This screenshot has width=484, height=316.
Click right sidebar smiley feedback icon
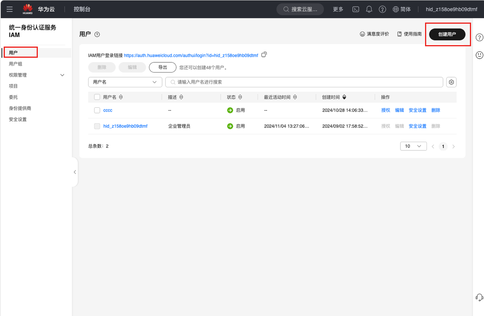tap(479, 55)
